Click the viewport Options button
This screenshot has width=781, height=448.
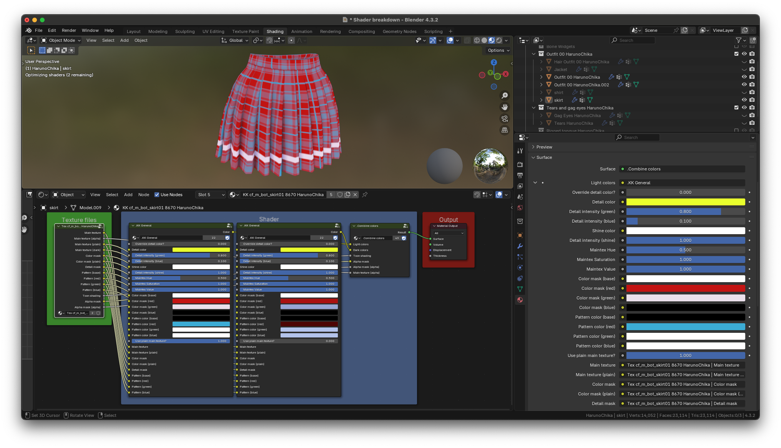[498, 50]
